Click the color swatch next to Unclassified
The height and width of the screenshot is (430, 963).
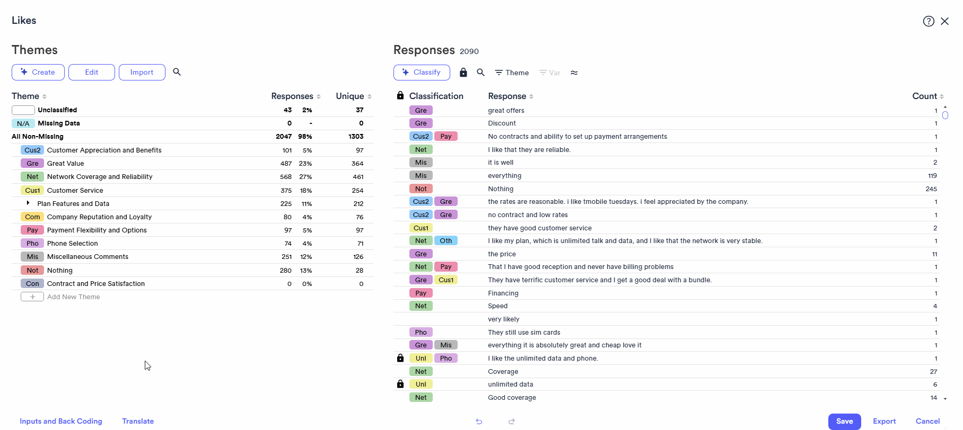[x=23, y=110]
